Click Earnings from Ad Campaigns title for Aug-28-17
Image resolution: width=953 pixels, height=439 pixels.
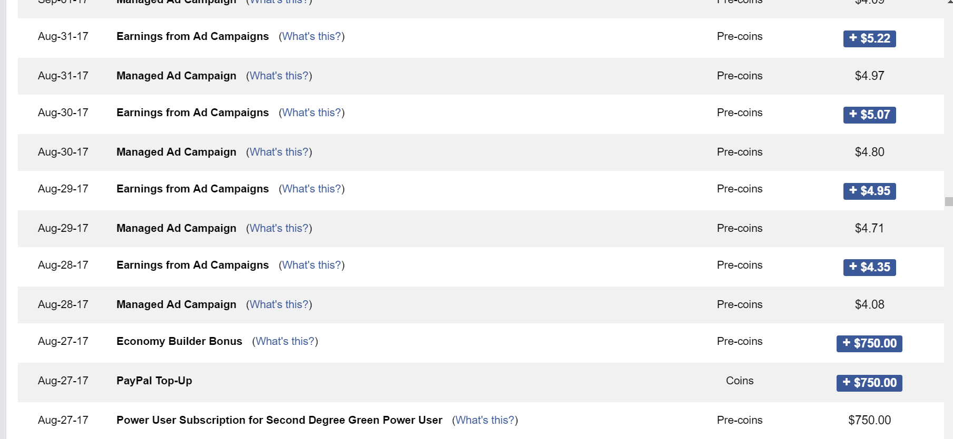pyautogui.click(x=192, y=265)
